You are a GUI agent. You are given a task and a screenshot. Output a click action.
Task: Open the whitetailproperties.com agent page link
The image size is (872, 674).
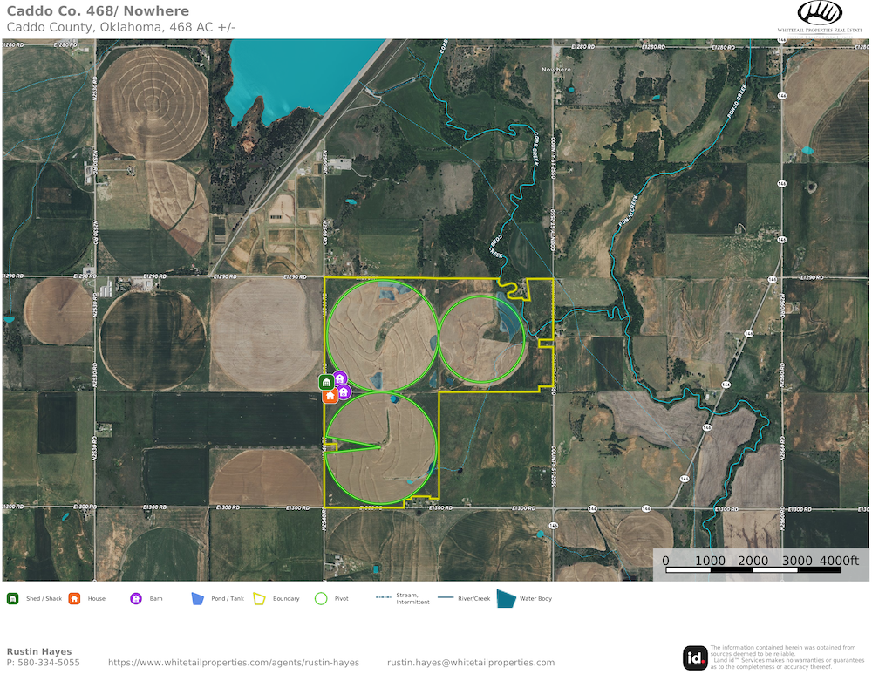point(234,663)
